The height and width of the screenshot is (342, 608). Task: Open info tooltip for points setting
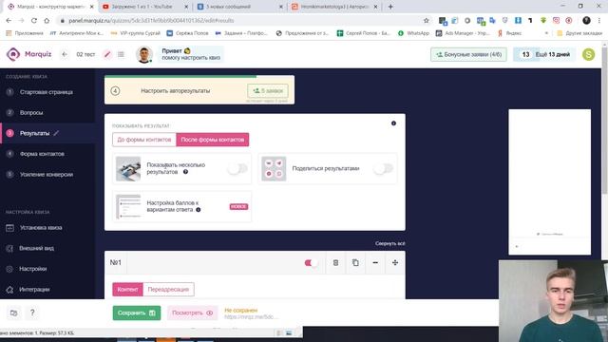click(x=199, y=210)
